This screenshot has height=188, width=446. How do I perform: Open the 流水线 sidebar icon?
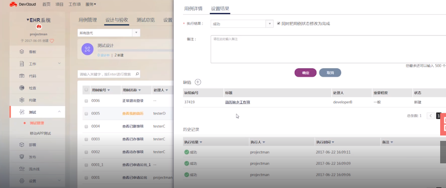click(22, 169)
